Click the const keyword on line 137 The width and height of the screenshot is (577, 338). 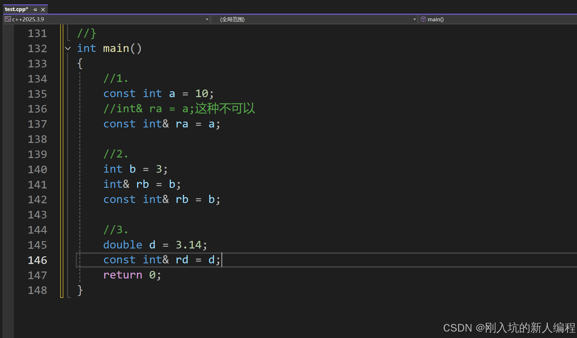pyautogui.click(x=120, y=124)
